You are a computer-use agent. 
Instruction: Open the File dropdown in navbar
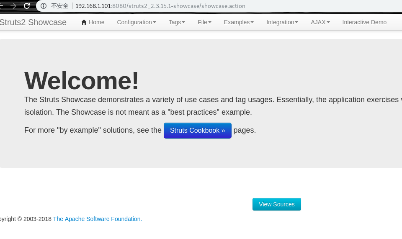click(x=204, y=22)
